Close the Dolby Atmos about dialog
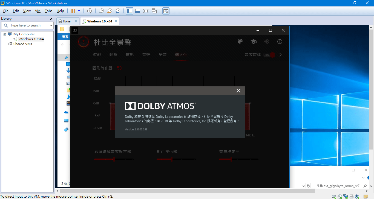The height and width of the screenshot is (199, 374). click(x=238, y=90)
